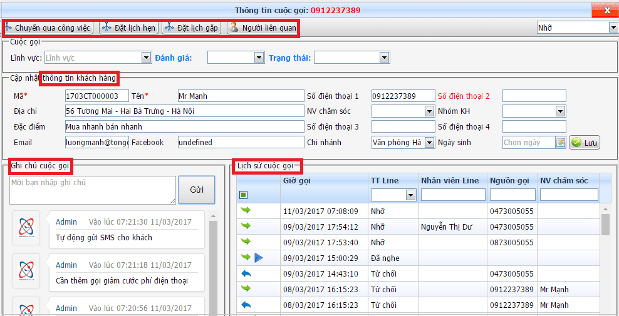Click blue reply arrow for 09/03/2017 14:43:10 call
The image size is (619, 316).
(x=246, y=273)
